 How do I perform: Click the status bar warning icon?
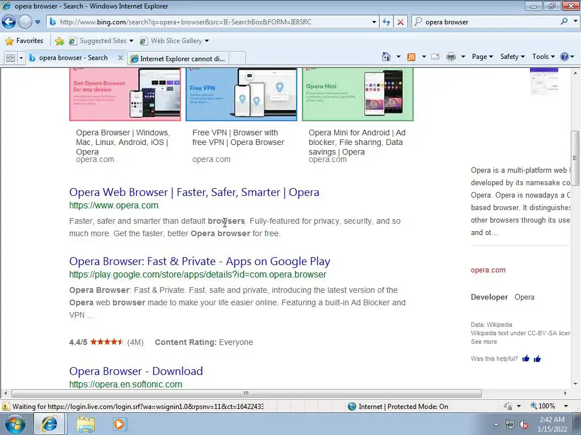click(x=6, y=406)
